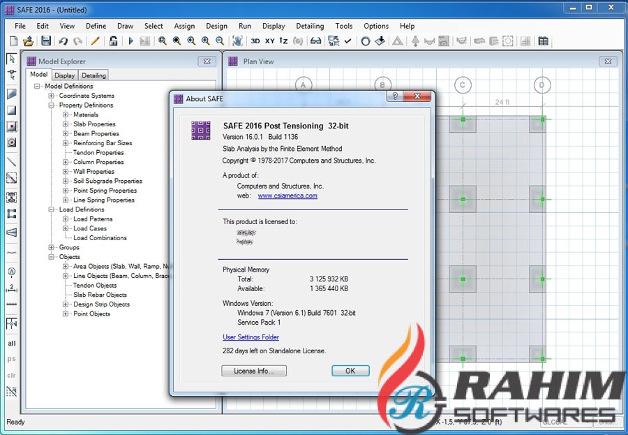628x435 pixels.
Task: Click the glasses object shrink toggle icon
Action: coord(315,41)
